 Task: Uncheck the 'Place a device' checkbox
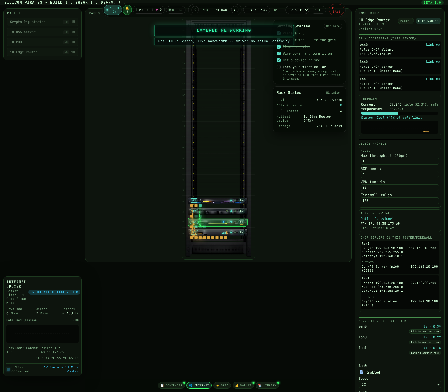(279, 47)
